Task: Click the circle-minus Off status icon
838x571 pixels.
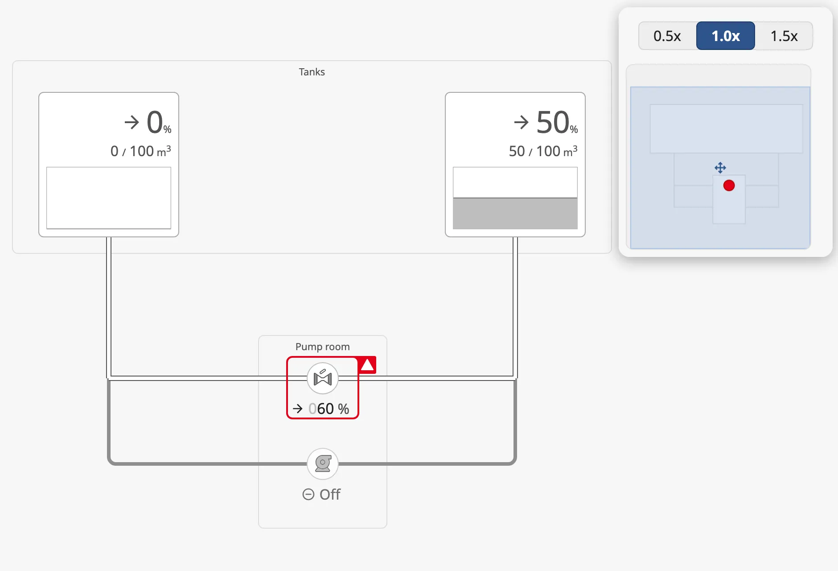Action: pyautogui.click(x=308, y=494)
